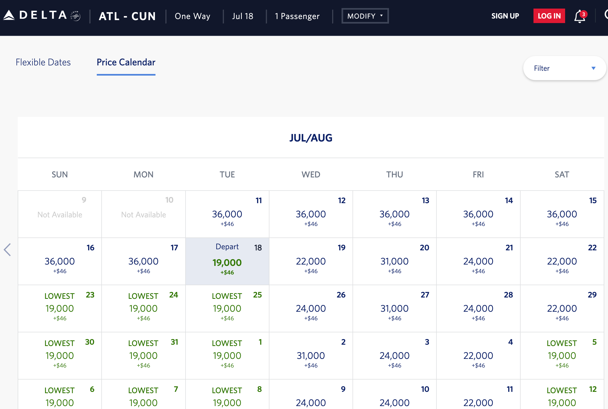The width and height of the screenshot is (608, 409).
Task: Click the SkyMiles logo icon
Action: [x=75, y=16]
